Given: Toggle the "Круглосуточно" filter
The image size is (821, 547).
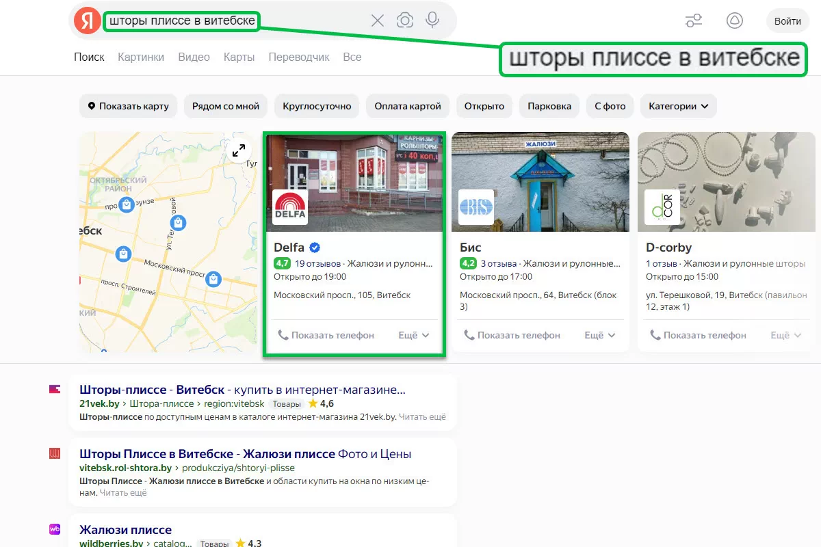Looking at the screenshot, I should point(317,106).
